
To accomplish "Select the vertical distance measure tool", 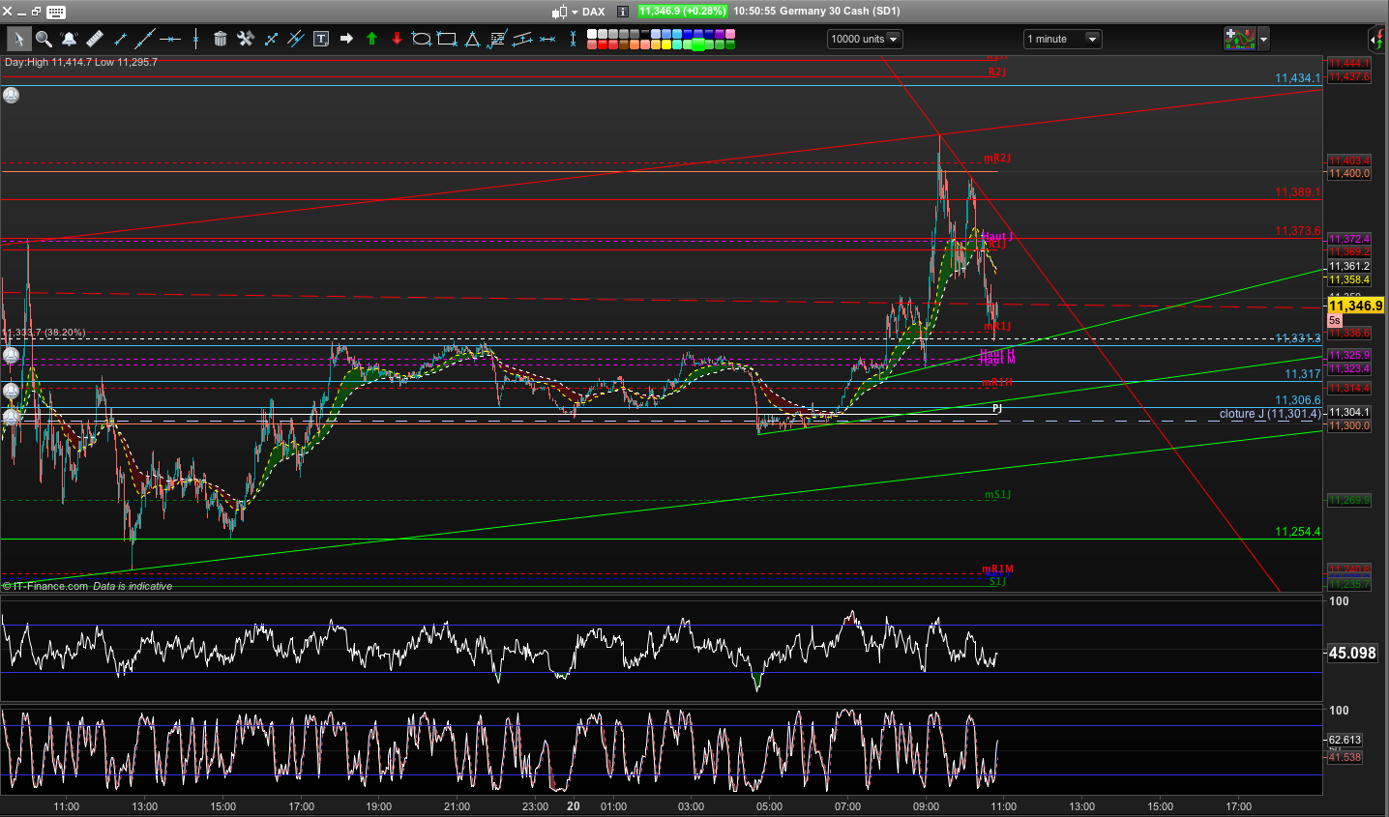I will click(x=574, y=39).
